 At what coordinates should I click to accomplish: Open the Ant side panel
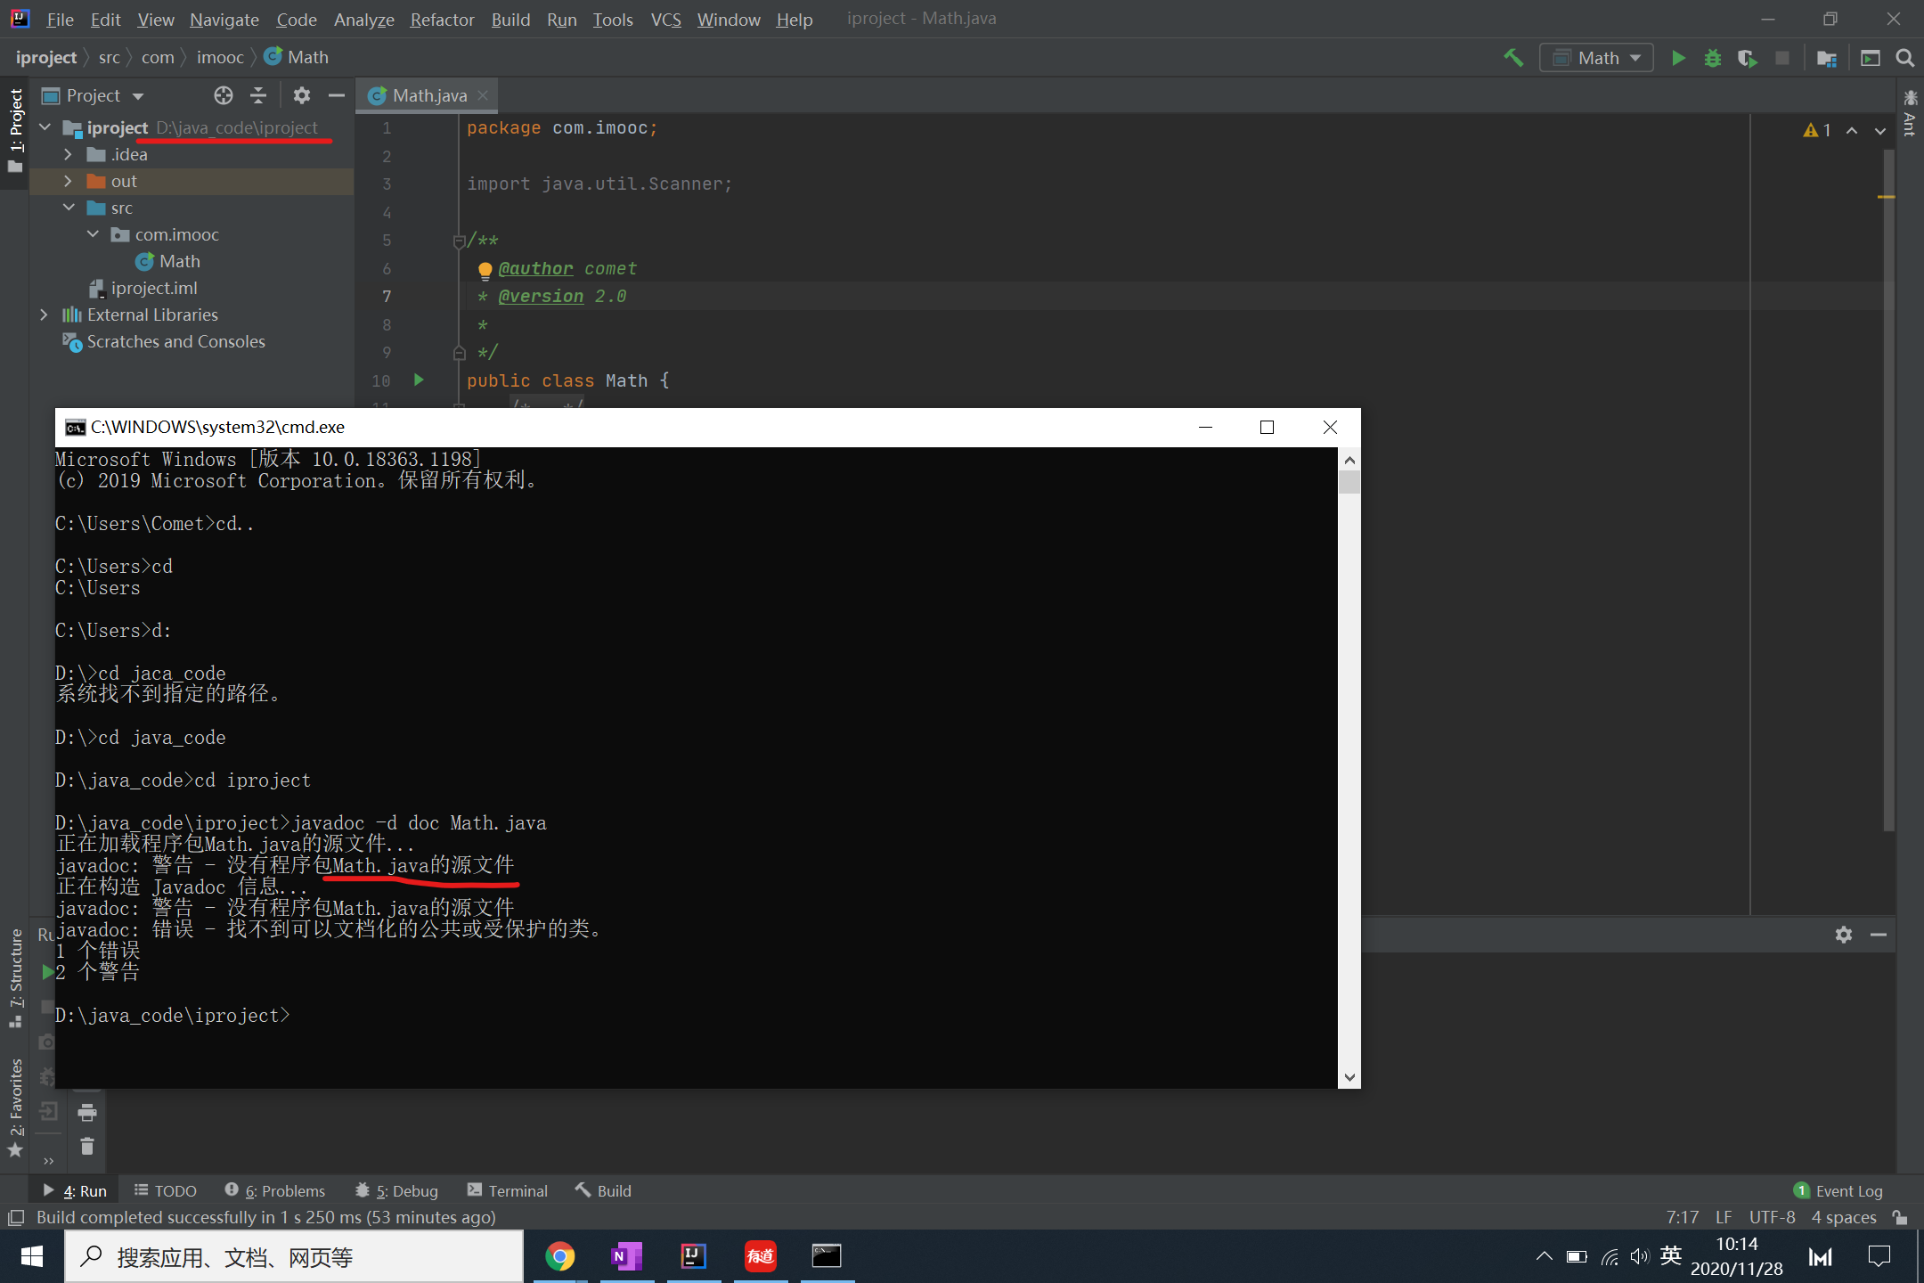pos(1910,113)
